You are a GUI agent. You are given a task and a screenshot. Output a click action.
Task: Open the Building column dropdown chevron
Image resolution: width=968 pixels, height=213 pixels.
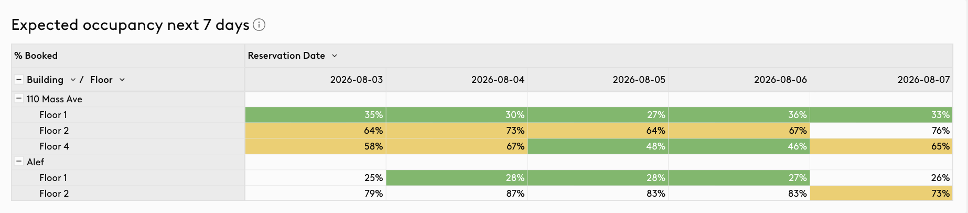tap(72, 80)
